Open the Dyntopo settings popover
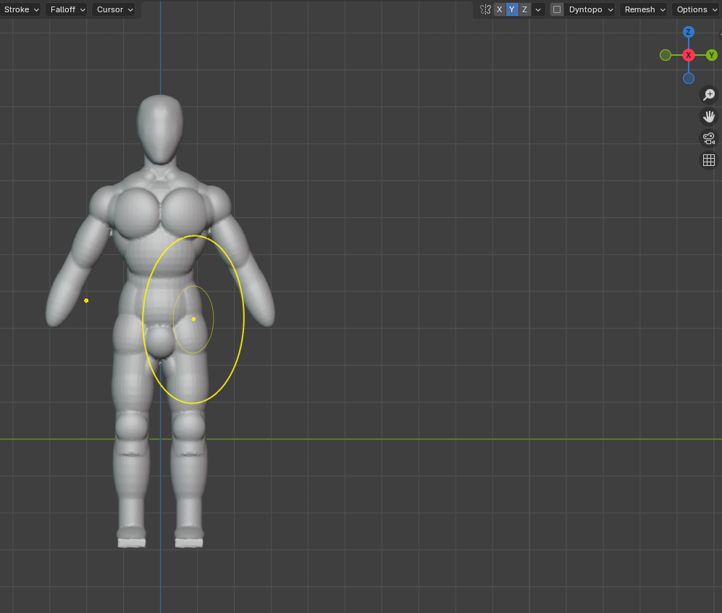Screen dimensions: 722x613 coord(590,9)
